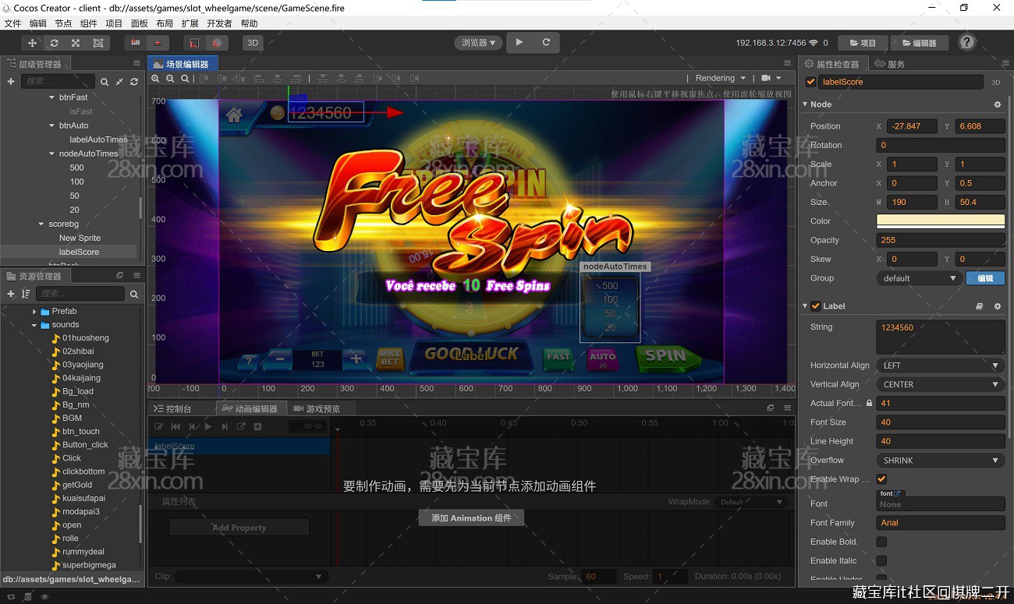Disable the Enable Wrap checkbox

click(881, 479)
